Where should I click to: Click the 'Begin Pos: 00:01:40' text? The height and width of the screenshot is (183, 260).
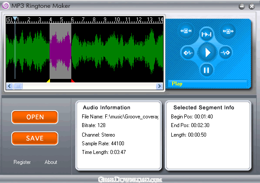(192, 117)
